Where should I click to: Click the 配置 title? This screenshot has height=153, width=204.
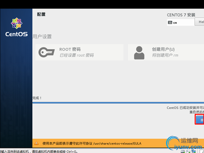click(41, 14)
